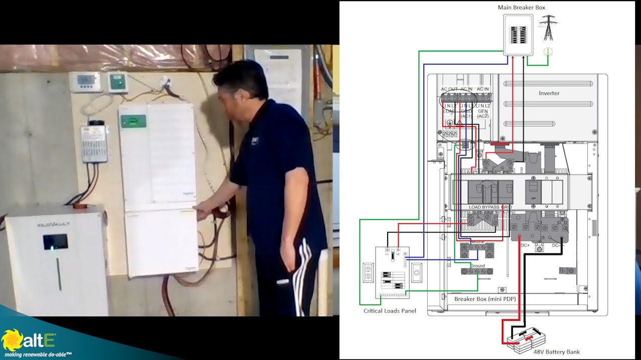
Task: Select the Critical Loads Panel box
Action: click(x=393, y=272)
